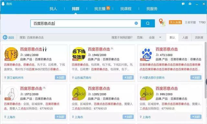
Task: Open the orange 包下线 group avatar
Action: [11, 54]
